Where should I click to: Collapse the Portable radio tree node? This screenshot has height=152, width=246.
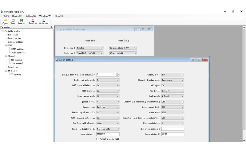3,31
